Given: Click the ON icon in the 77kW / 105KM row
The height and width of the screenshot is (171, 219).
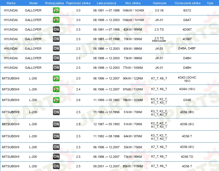Looking at the screenshot, I should pos(56,68).
